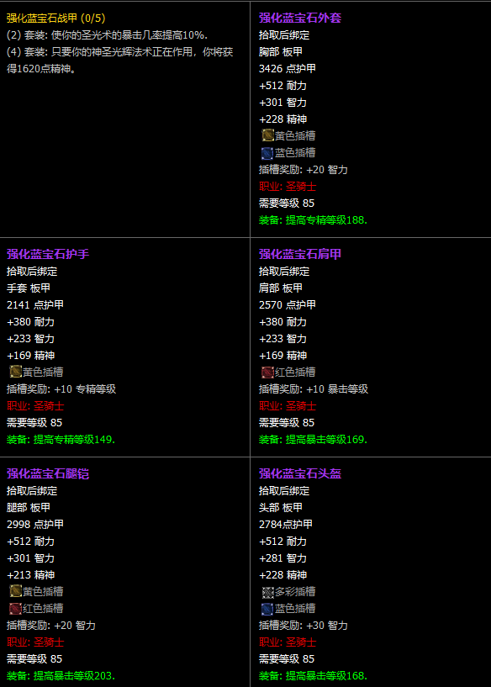Click the yellow socket icon on 强化蓝宝石腿铠
This screenshot has height=687, width=491.
coord(15,591)
